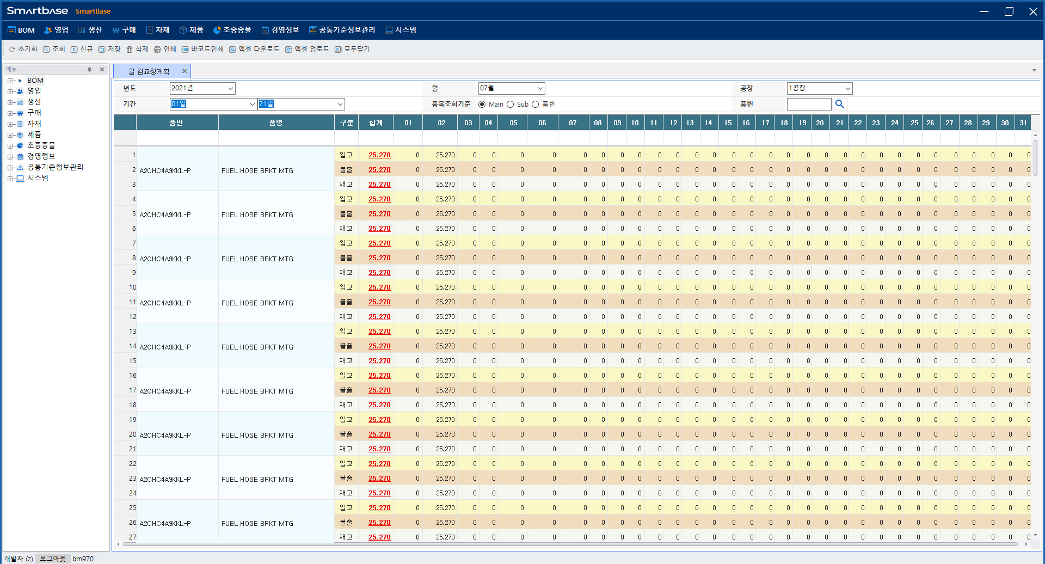This screenshot has height=564, width=1045.
Task: Expand the BOM tree node
Action: [x=10, y=81]
